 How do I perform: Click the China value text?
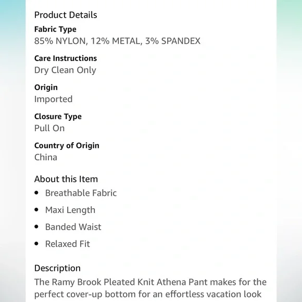[x=46, y=157]
